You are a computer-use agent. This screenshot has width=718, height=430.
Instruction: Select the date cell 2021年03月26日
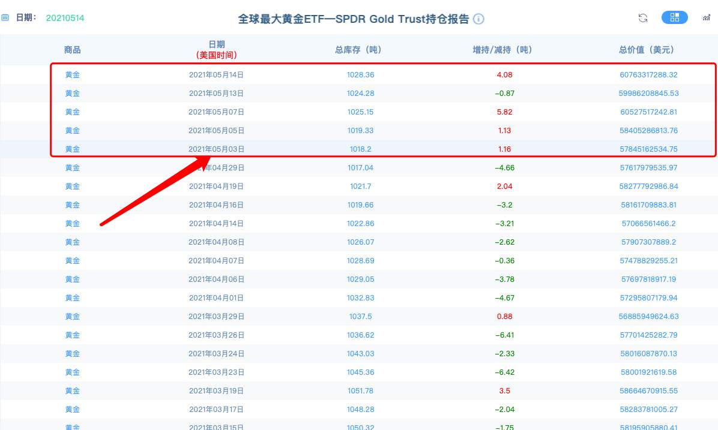point(216,335)
